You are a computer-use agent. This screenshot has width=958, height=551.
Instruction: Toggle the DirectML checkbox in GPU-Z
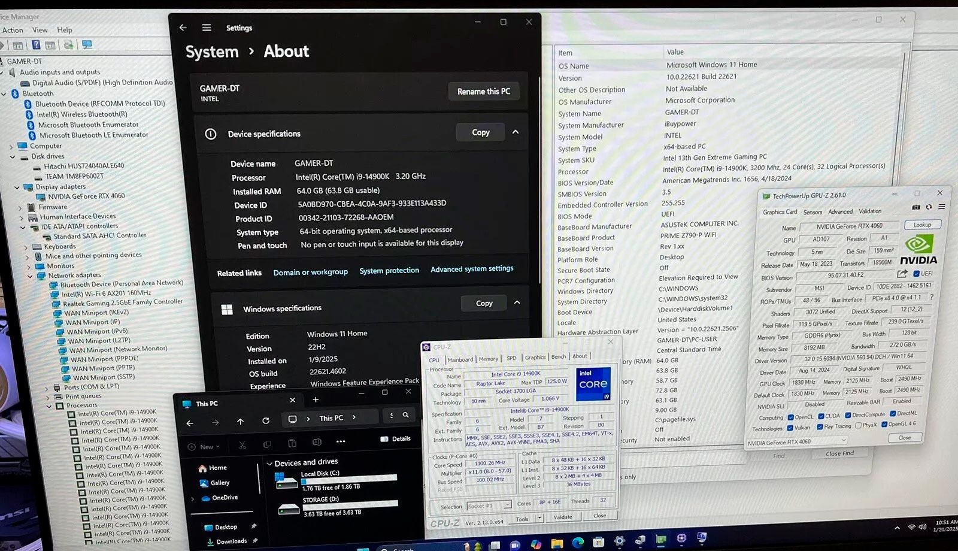(x=893, y=413)
